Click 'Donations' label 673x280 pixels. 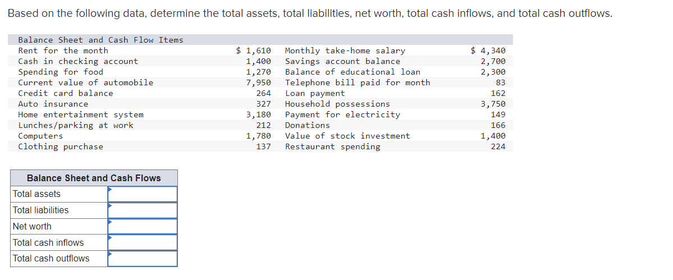(308, 125)
